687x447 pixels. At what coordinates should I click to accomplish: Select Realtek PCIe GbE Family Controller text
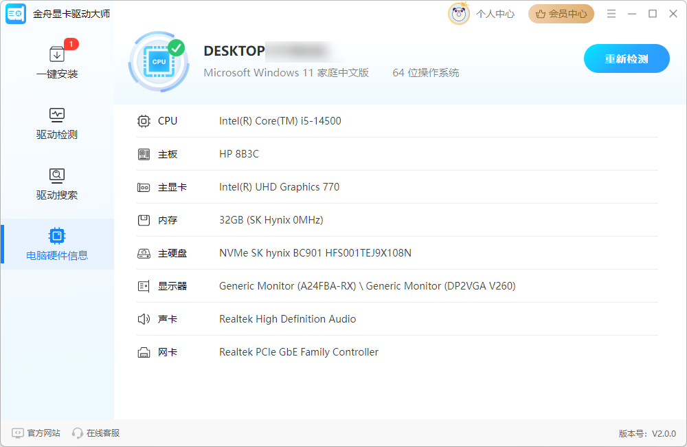(299, 352)
